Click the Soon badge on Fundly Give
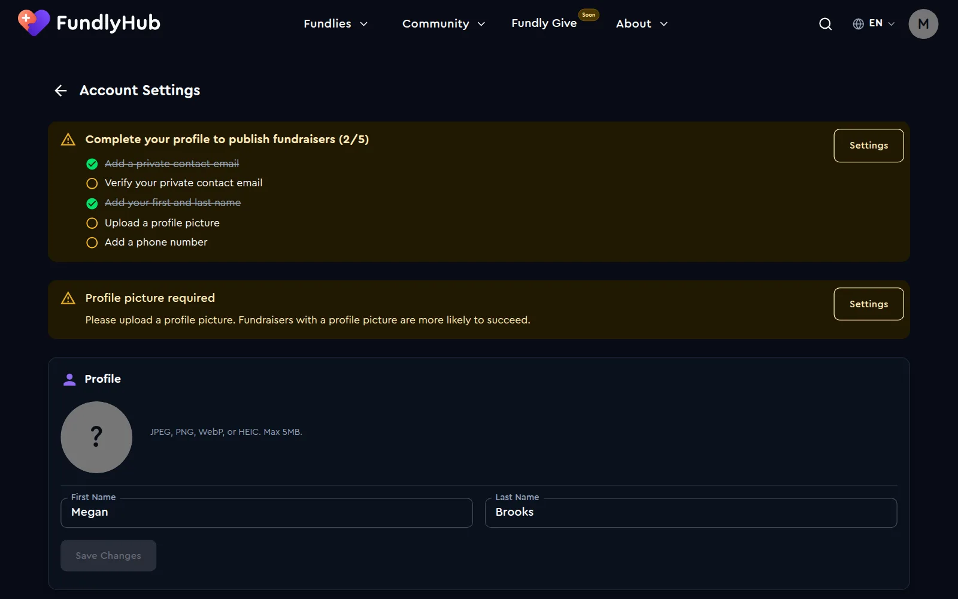Viewport: 958px width, 599px height. 589,15
